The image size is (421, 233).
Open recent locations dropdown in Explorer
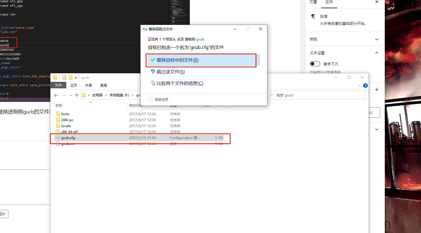pos(71,95)
